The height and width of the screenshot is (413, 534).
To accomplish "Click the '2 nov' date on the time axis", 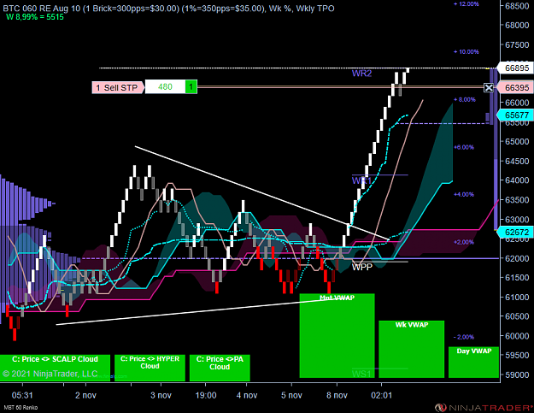I will tap(85, 395).
